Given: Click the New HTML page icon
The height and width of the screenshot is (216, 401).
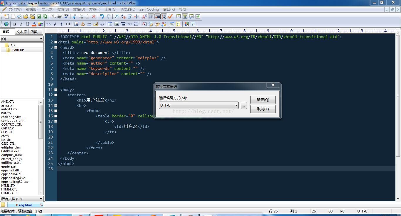Looking at the screenshot, I should tap(19, 16).
